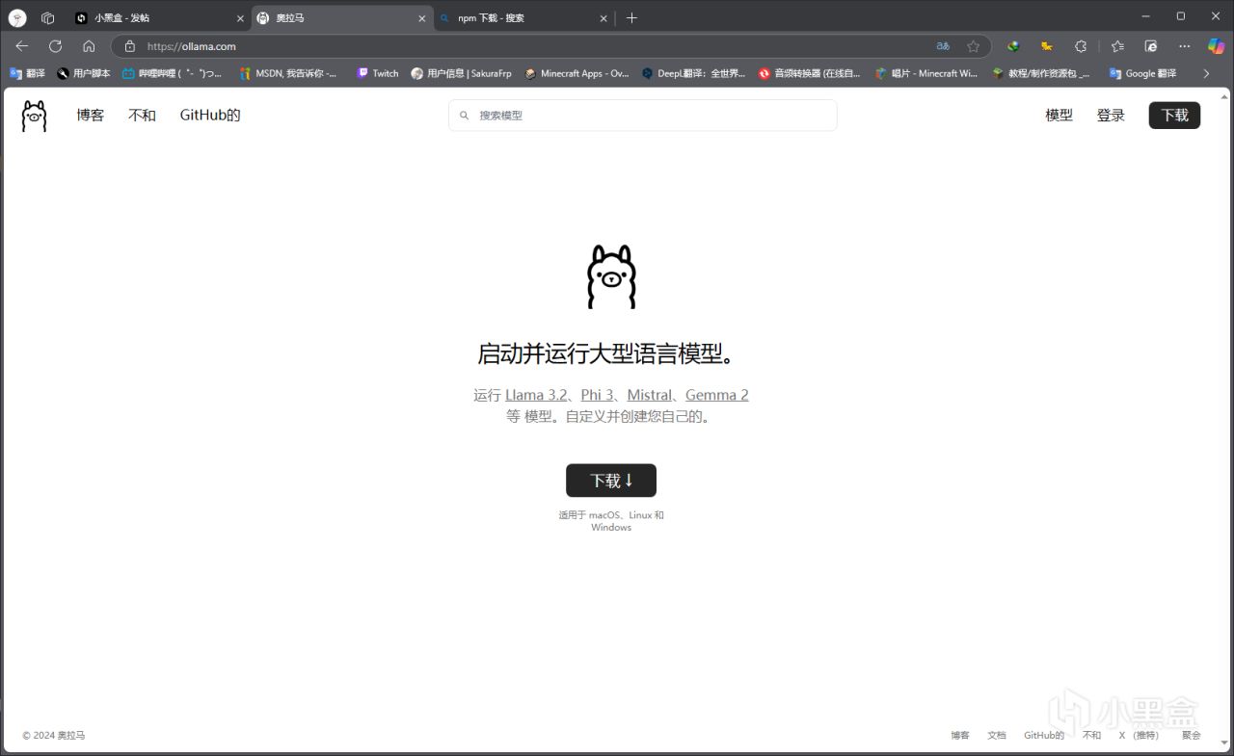1234x756 pixels.
Task: Open the Minecraft Apps bookmark
Action: [x=577, y=73]
